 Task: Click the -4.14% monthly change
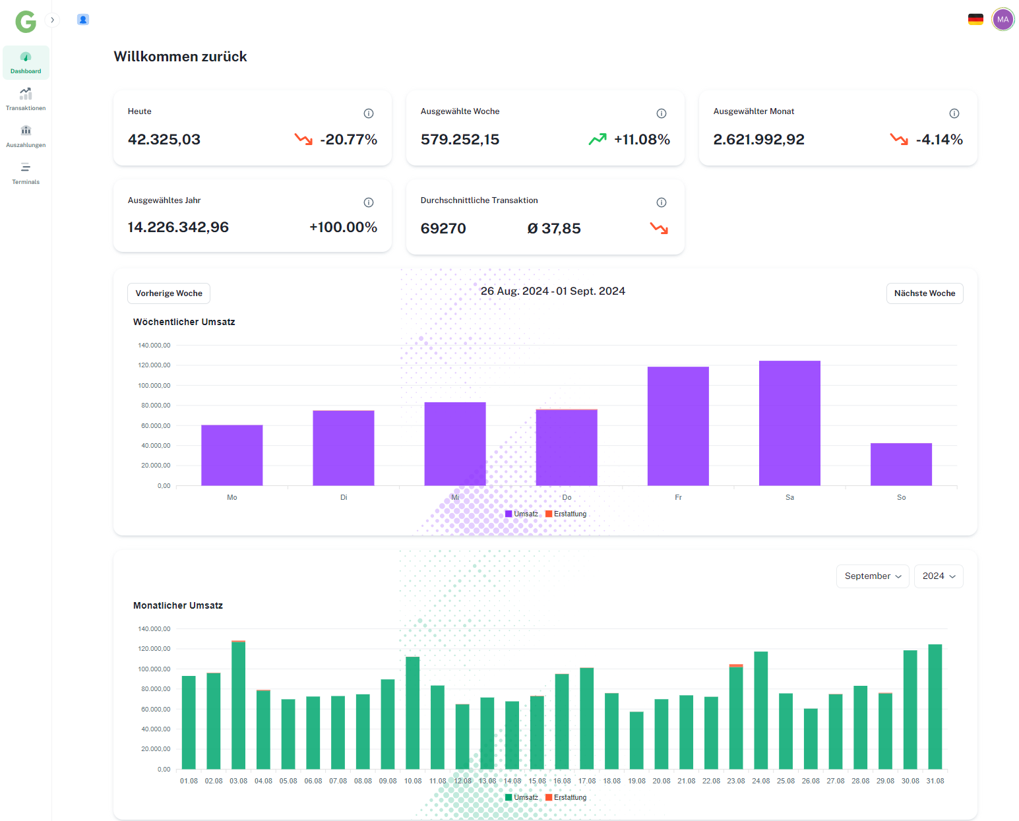point(940,140)
